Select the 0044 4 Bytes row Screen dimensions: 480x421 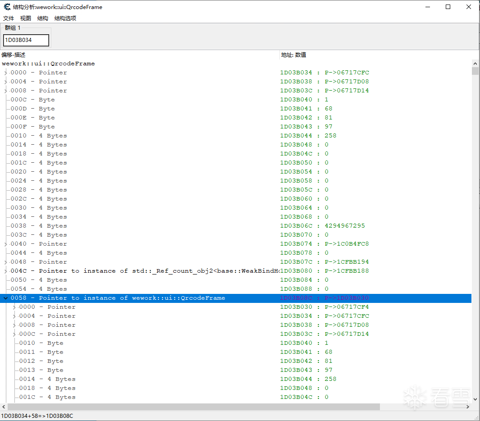click(236, 253)
